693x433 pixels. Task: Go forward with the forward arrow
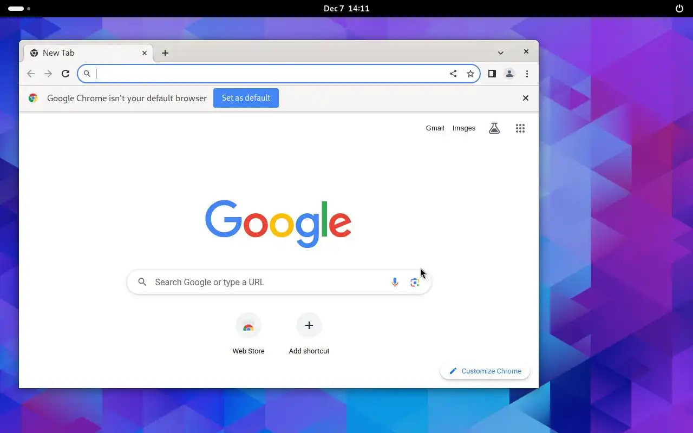click(48, 74)
